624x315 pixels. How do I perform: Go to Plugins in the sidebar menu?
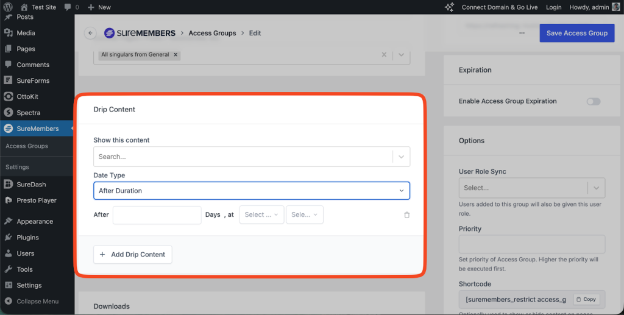pos(27,238)
